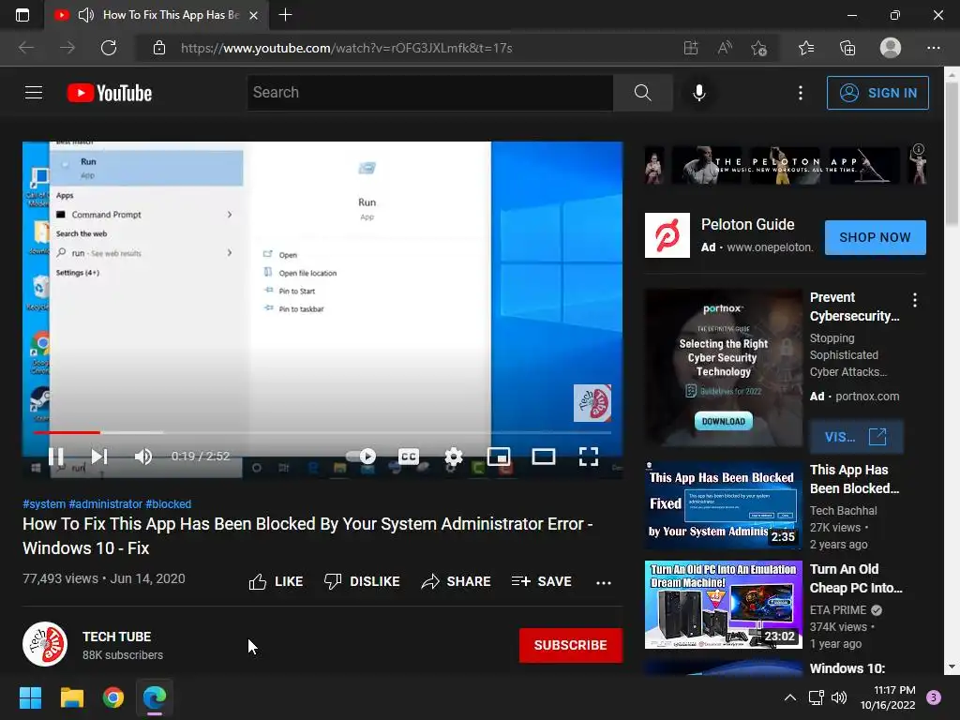Skip to the next video

[99, 457]
